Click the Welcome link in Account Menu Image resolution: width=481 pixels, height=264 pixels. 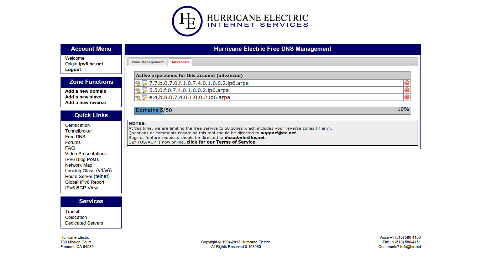click(x=75, y=58)
